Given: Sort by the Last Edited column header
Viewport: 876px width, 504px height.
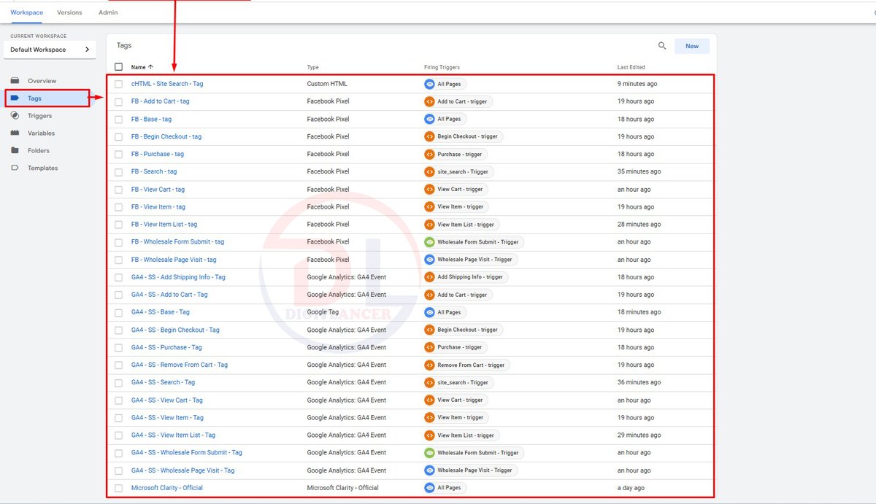Looking at the screenshot, I should pos(631,67).
